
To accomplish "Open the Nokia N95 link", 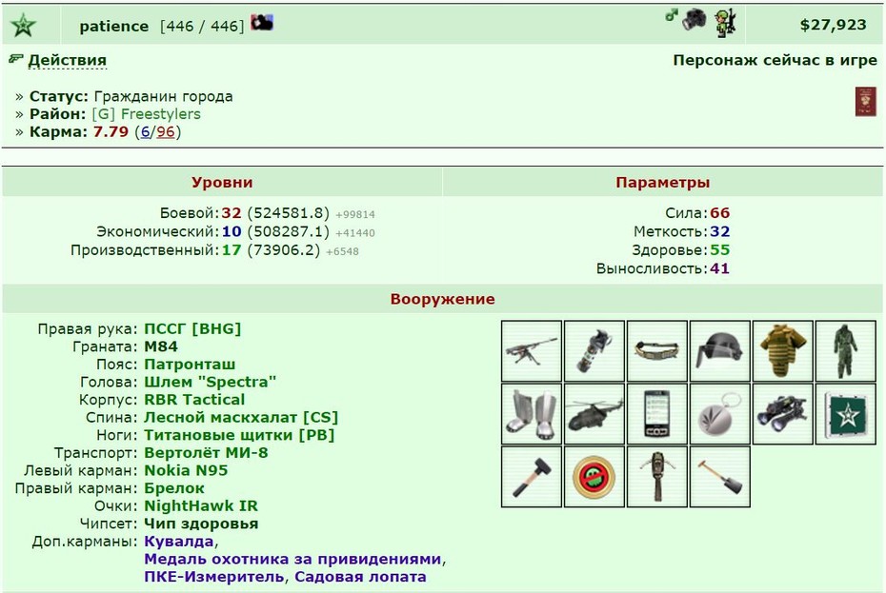I will tap(186, 470).
